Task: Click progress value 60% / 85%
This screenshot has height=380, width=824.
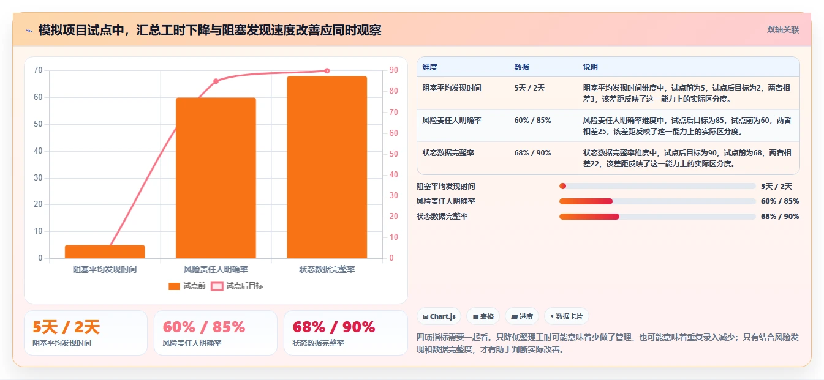Action: pos(780,201)
